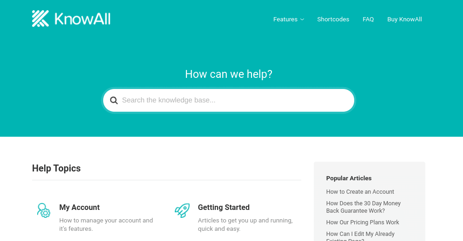
Task: Open How Our Pricing Plans Work article
Action: tap(362, 222)
